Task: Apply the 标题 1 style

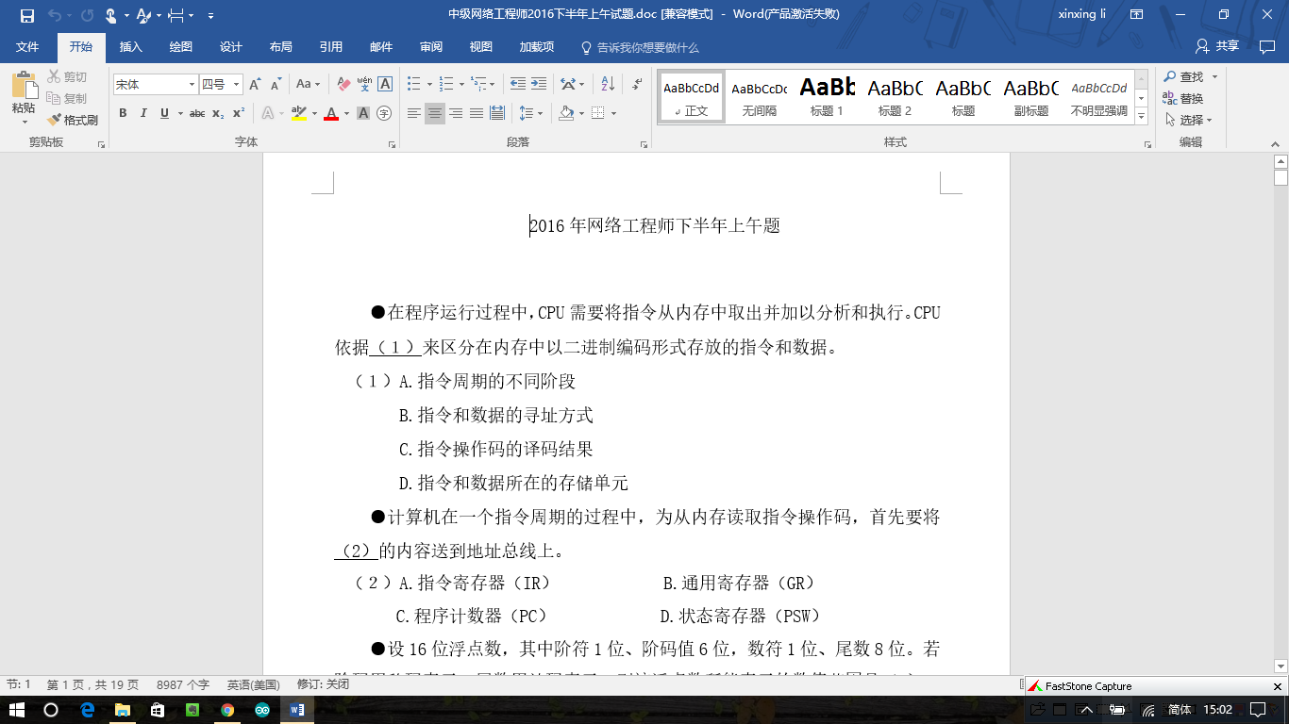Action: pyautogui.click(x=827, y=97)
